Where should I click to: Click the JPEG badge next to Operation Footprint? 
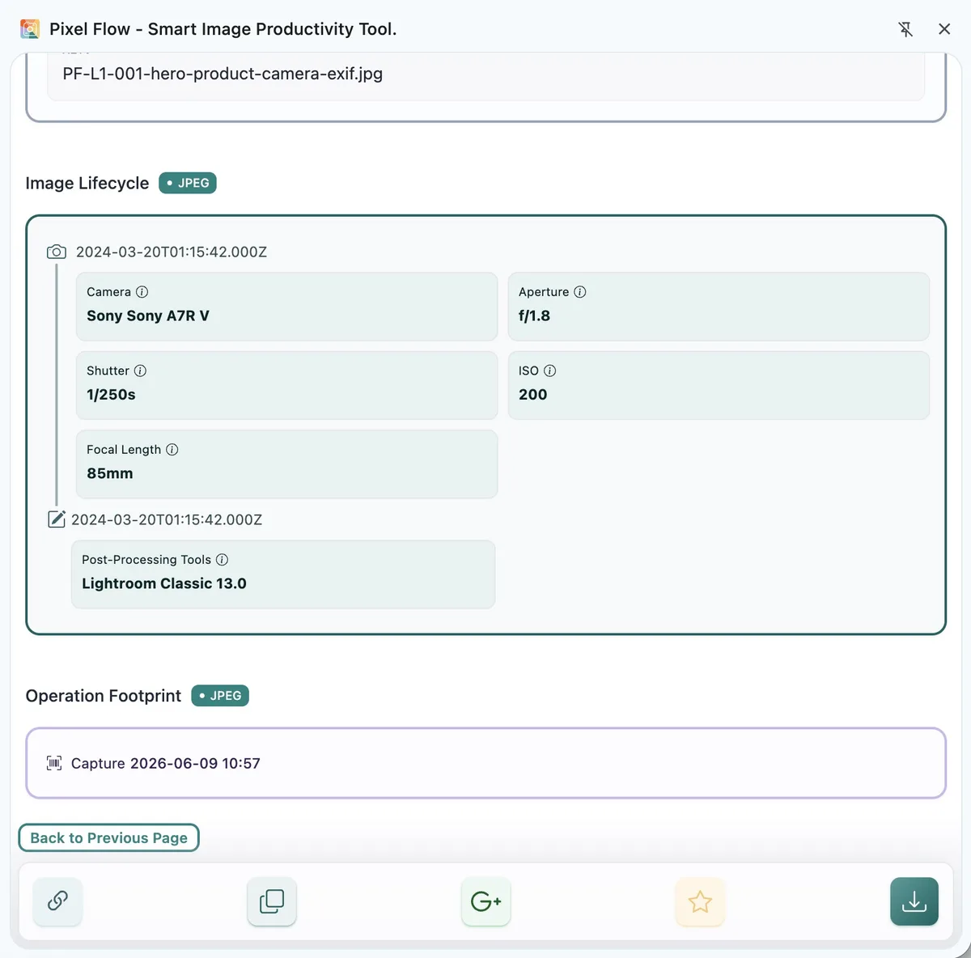tap(220, 696)
